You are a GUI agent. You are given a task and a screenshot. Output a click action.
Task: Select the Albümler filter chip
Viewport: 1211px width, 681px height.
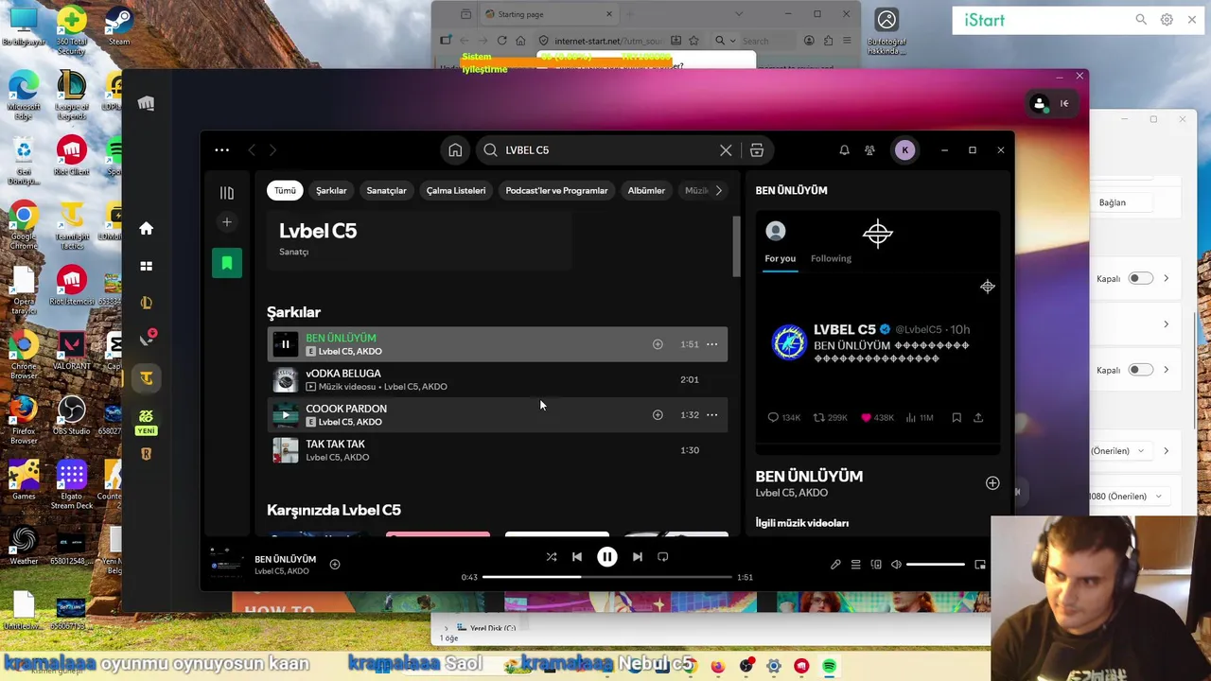click(x=646, y=190)
